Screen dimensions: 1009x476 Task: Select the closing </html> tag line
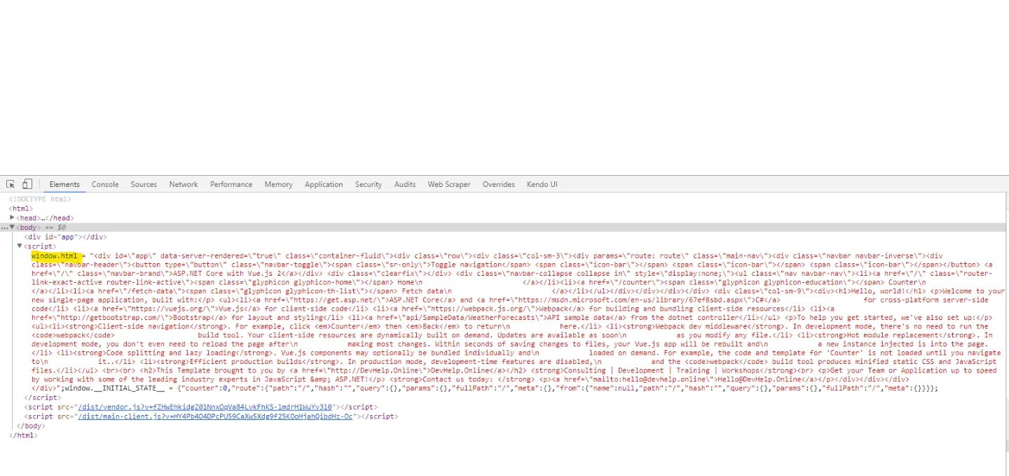tap(22, 435)
